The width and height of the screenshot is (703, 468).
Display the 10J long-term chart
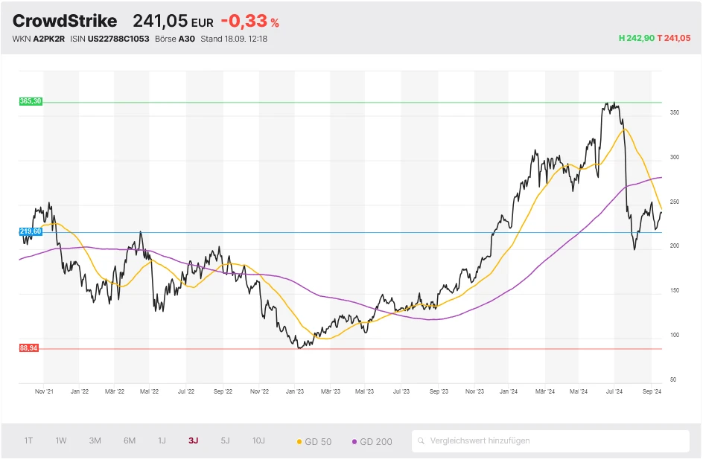tap(258, 440)
